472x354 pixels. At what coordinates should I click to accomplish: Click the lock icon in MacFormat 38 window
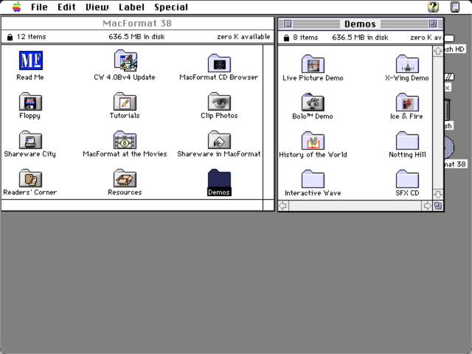coord(10,37)
